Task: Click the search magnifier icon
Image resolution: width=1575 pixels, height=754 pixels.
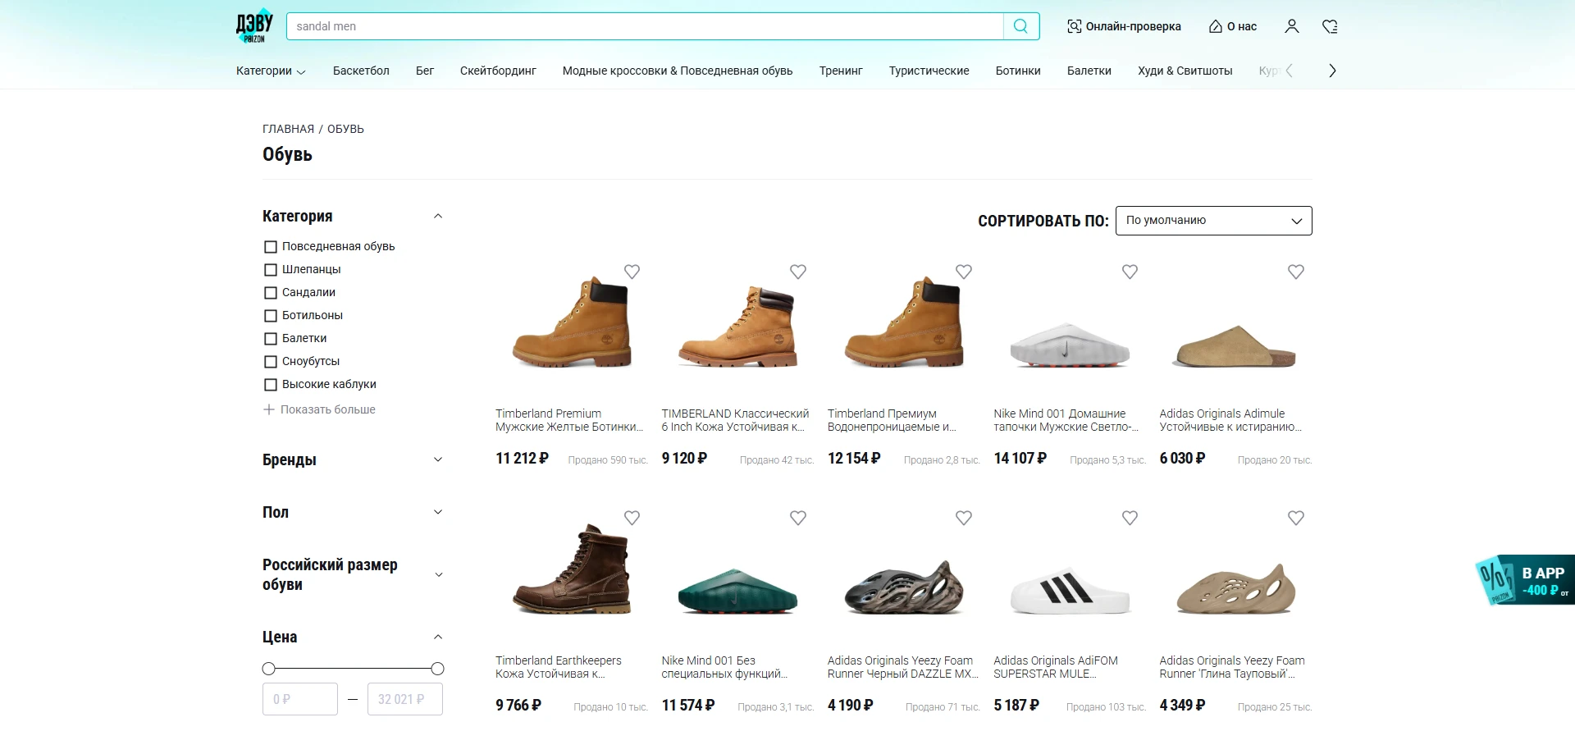Action: (x=1021, y=26)
